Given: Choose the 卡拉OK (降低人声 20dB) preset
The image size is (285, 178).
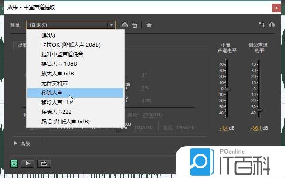Looking at the screenshot, I should tap(71, 44).
